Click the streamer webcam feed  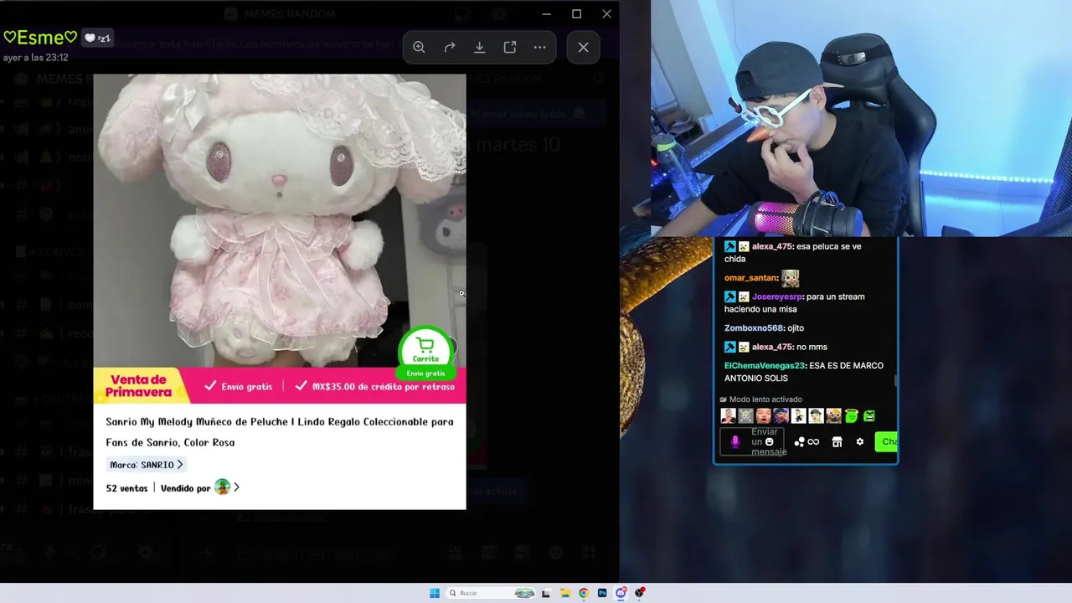[x=861, y=118]
